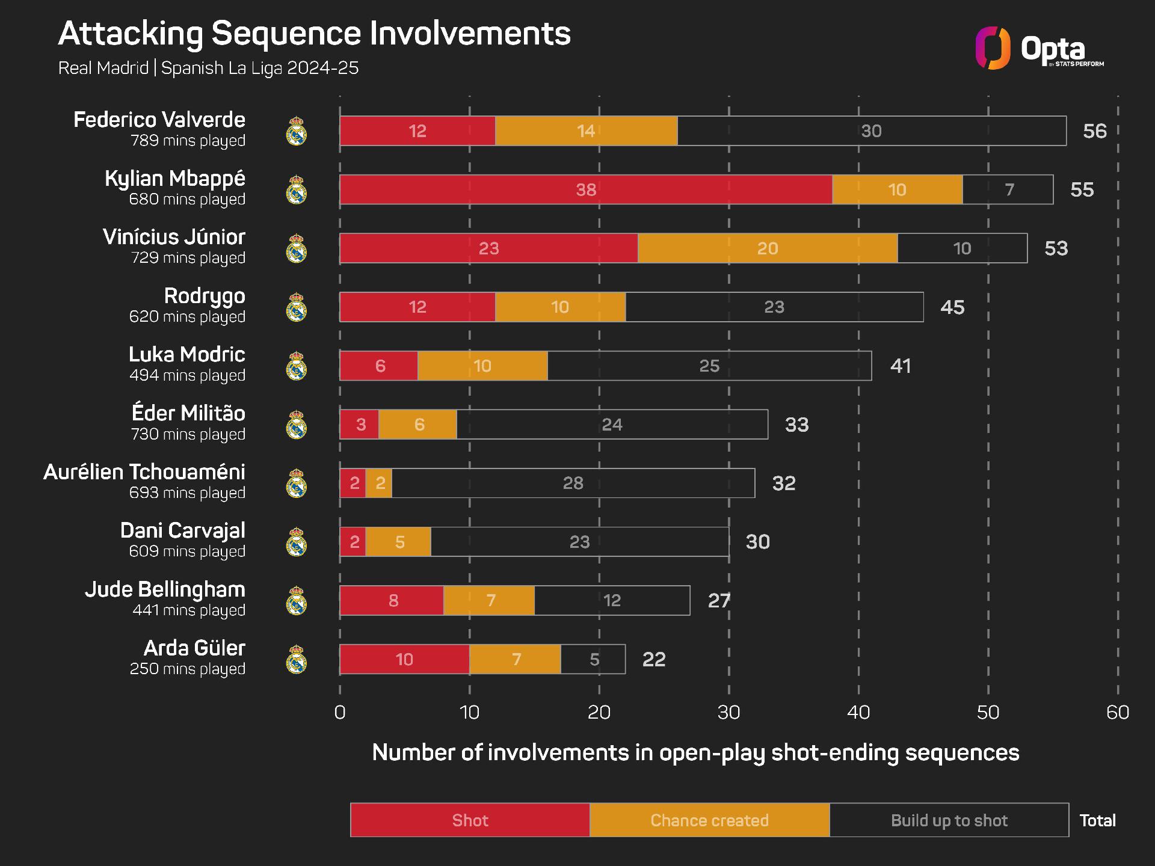Click the x-axis tick label 30
The width and height of the screenshot is (1155, 866).
click(x=728, y=713)
